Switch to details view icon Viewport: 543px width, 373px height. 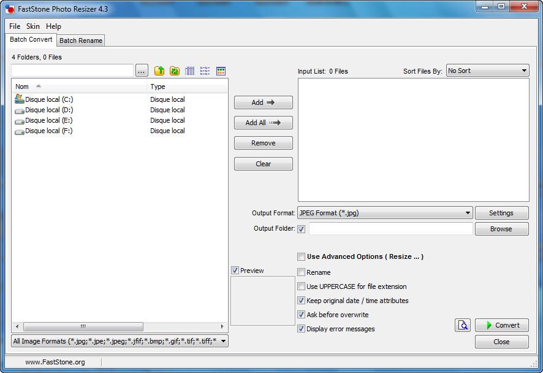pyautogui.click(x=190, y=71)
